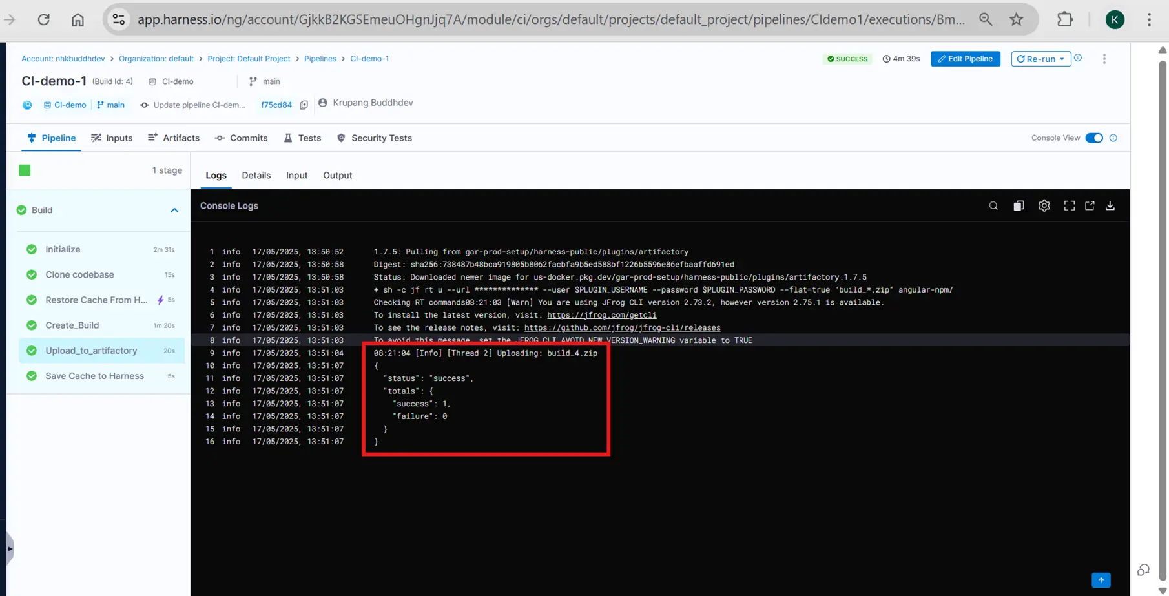Bookmark this page with the star

(x=1017, y=19)
